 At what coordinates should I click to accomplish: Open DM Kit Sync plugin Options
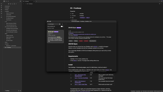[x=71, y=41]
